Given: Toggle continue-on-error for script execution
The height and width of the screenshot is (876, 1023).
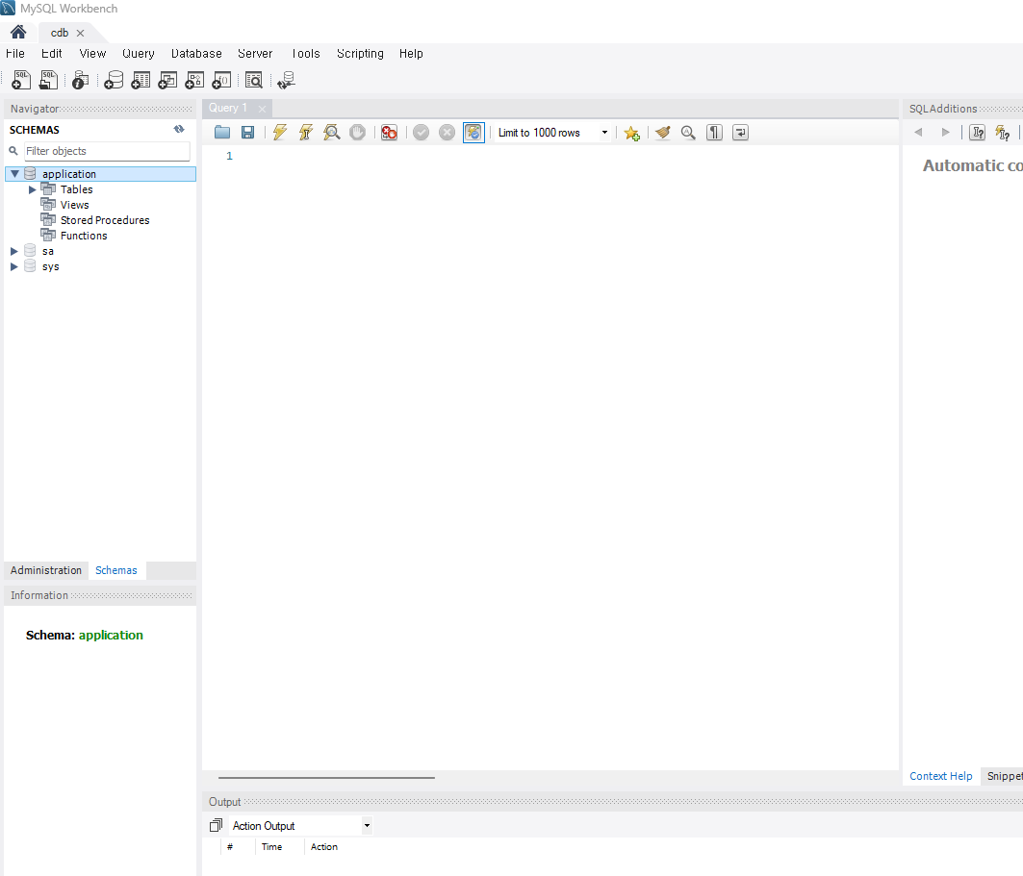Looking at the screenshot, I should pos(390,133).
